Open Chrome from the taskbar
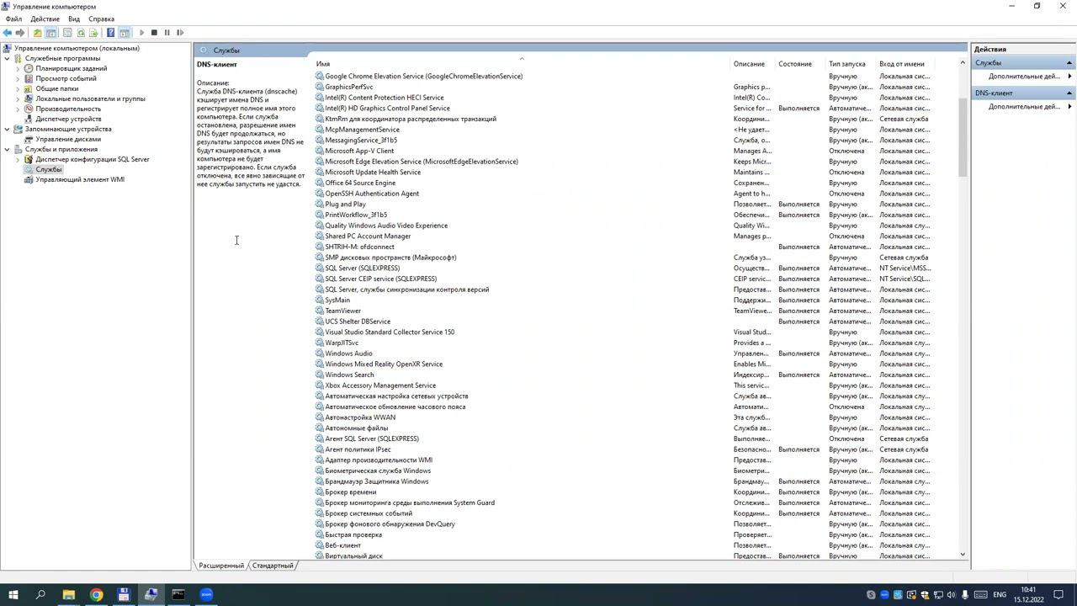Image resolution: width=1077 pixels, height=606 pixels. click(96, 595)
